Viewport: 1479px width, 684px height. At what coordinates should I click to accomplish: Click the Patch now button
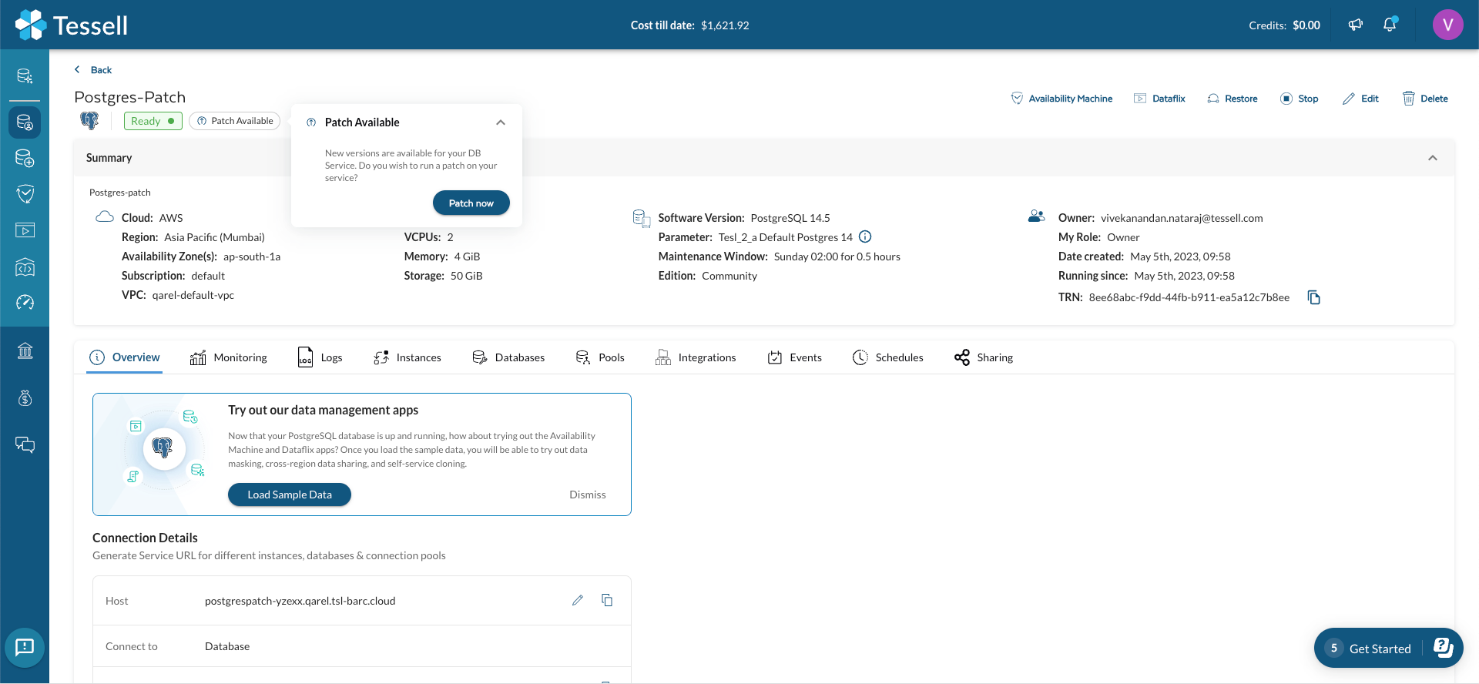point(471,203)
